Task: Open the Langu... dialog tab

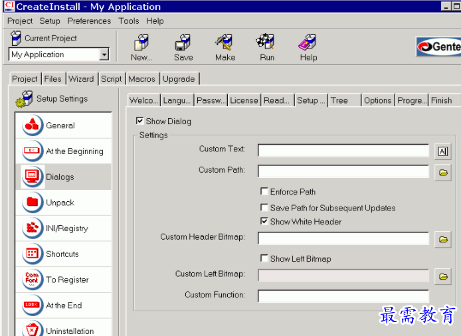Action: 177,100
